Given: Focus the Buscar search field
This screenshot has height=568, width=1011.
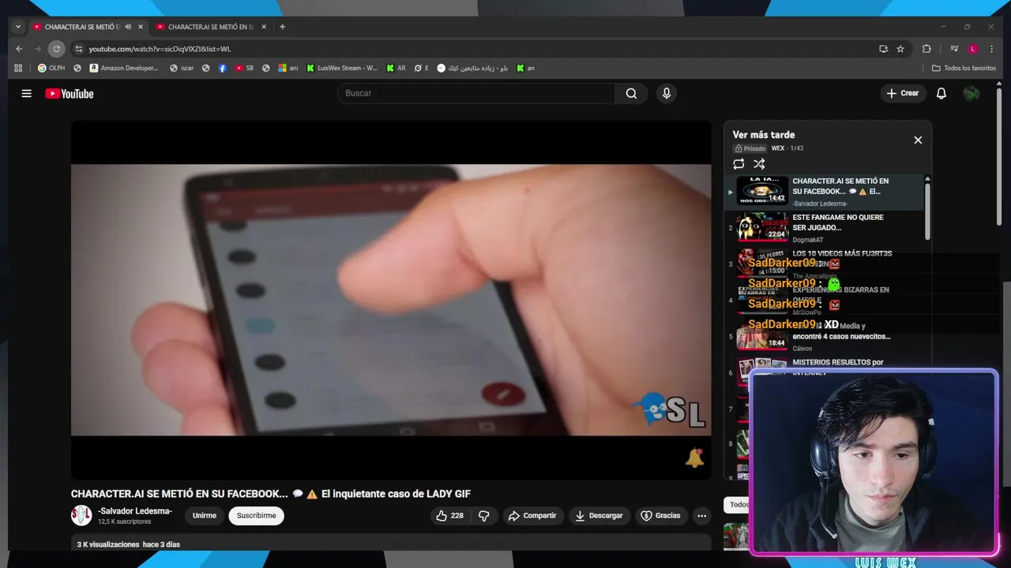Looking at the screenshot, I should pyautogui.click(x=475, y=93).
